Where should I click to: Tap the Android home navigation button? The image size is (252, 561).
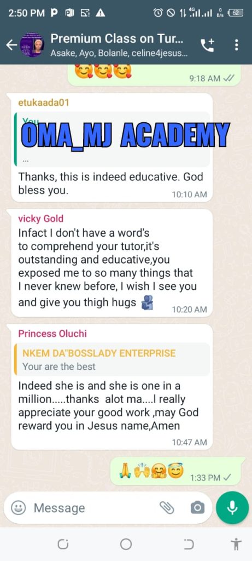(x=126, y=544)
